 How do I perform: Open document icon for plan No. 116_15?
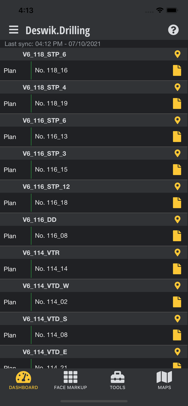pos(177,169)
